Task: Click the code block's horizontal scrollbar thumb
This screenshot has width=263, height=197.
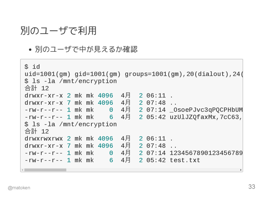Action: (45, 170)
